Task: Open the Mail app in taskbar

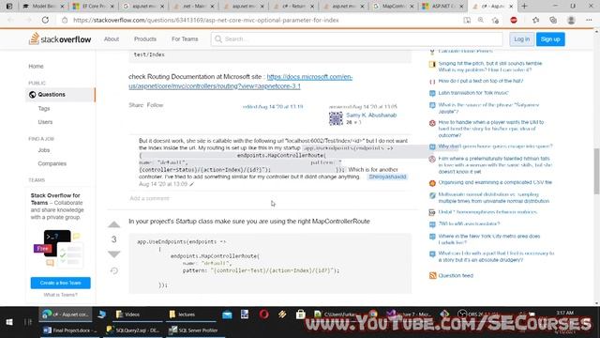Action: pos(227,315)
